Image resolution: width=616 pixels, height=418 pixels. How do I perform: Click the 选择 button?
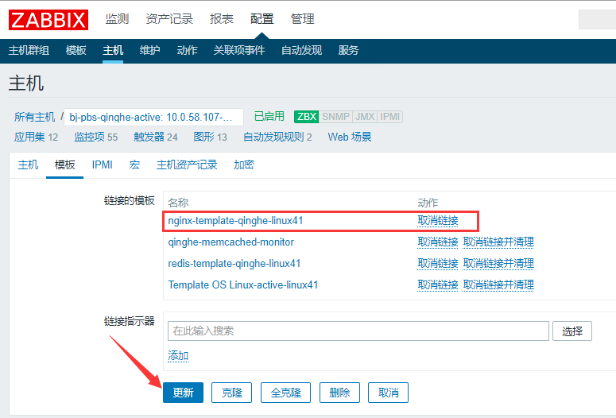click(572, 331)
